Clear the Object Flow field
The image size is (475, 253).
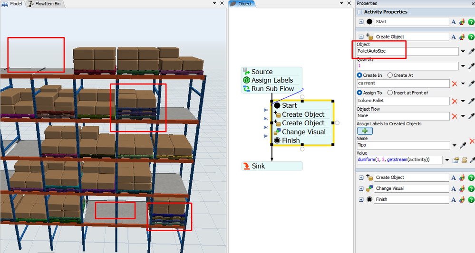pos(455,116)
